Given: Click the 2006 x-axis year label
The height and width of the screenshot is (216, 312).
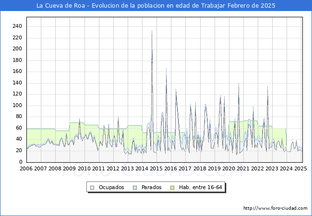Looking at the screenshot, I should pos(26,168).
